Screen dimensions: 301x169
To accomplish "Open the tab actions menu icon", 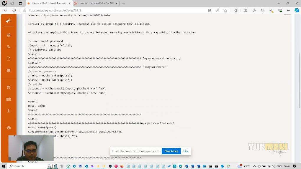I will click(20, 3).
